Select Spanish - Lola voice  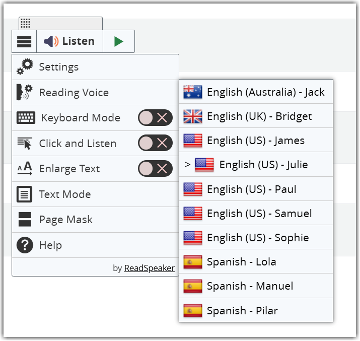(x=256, y=262)
